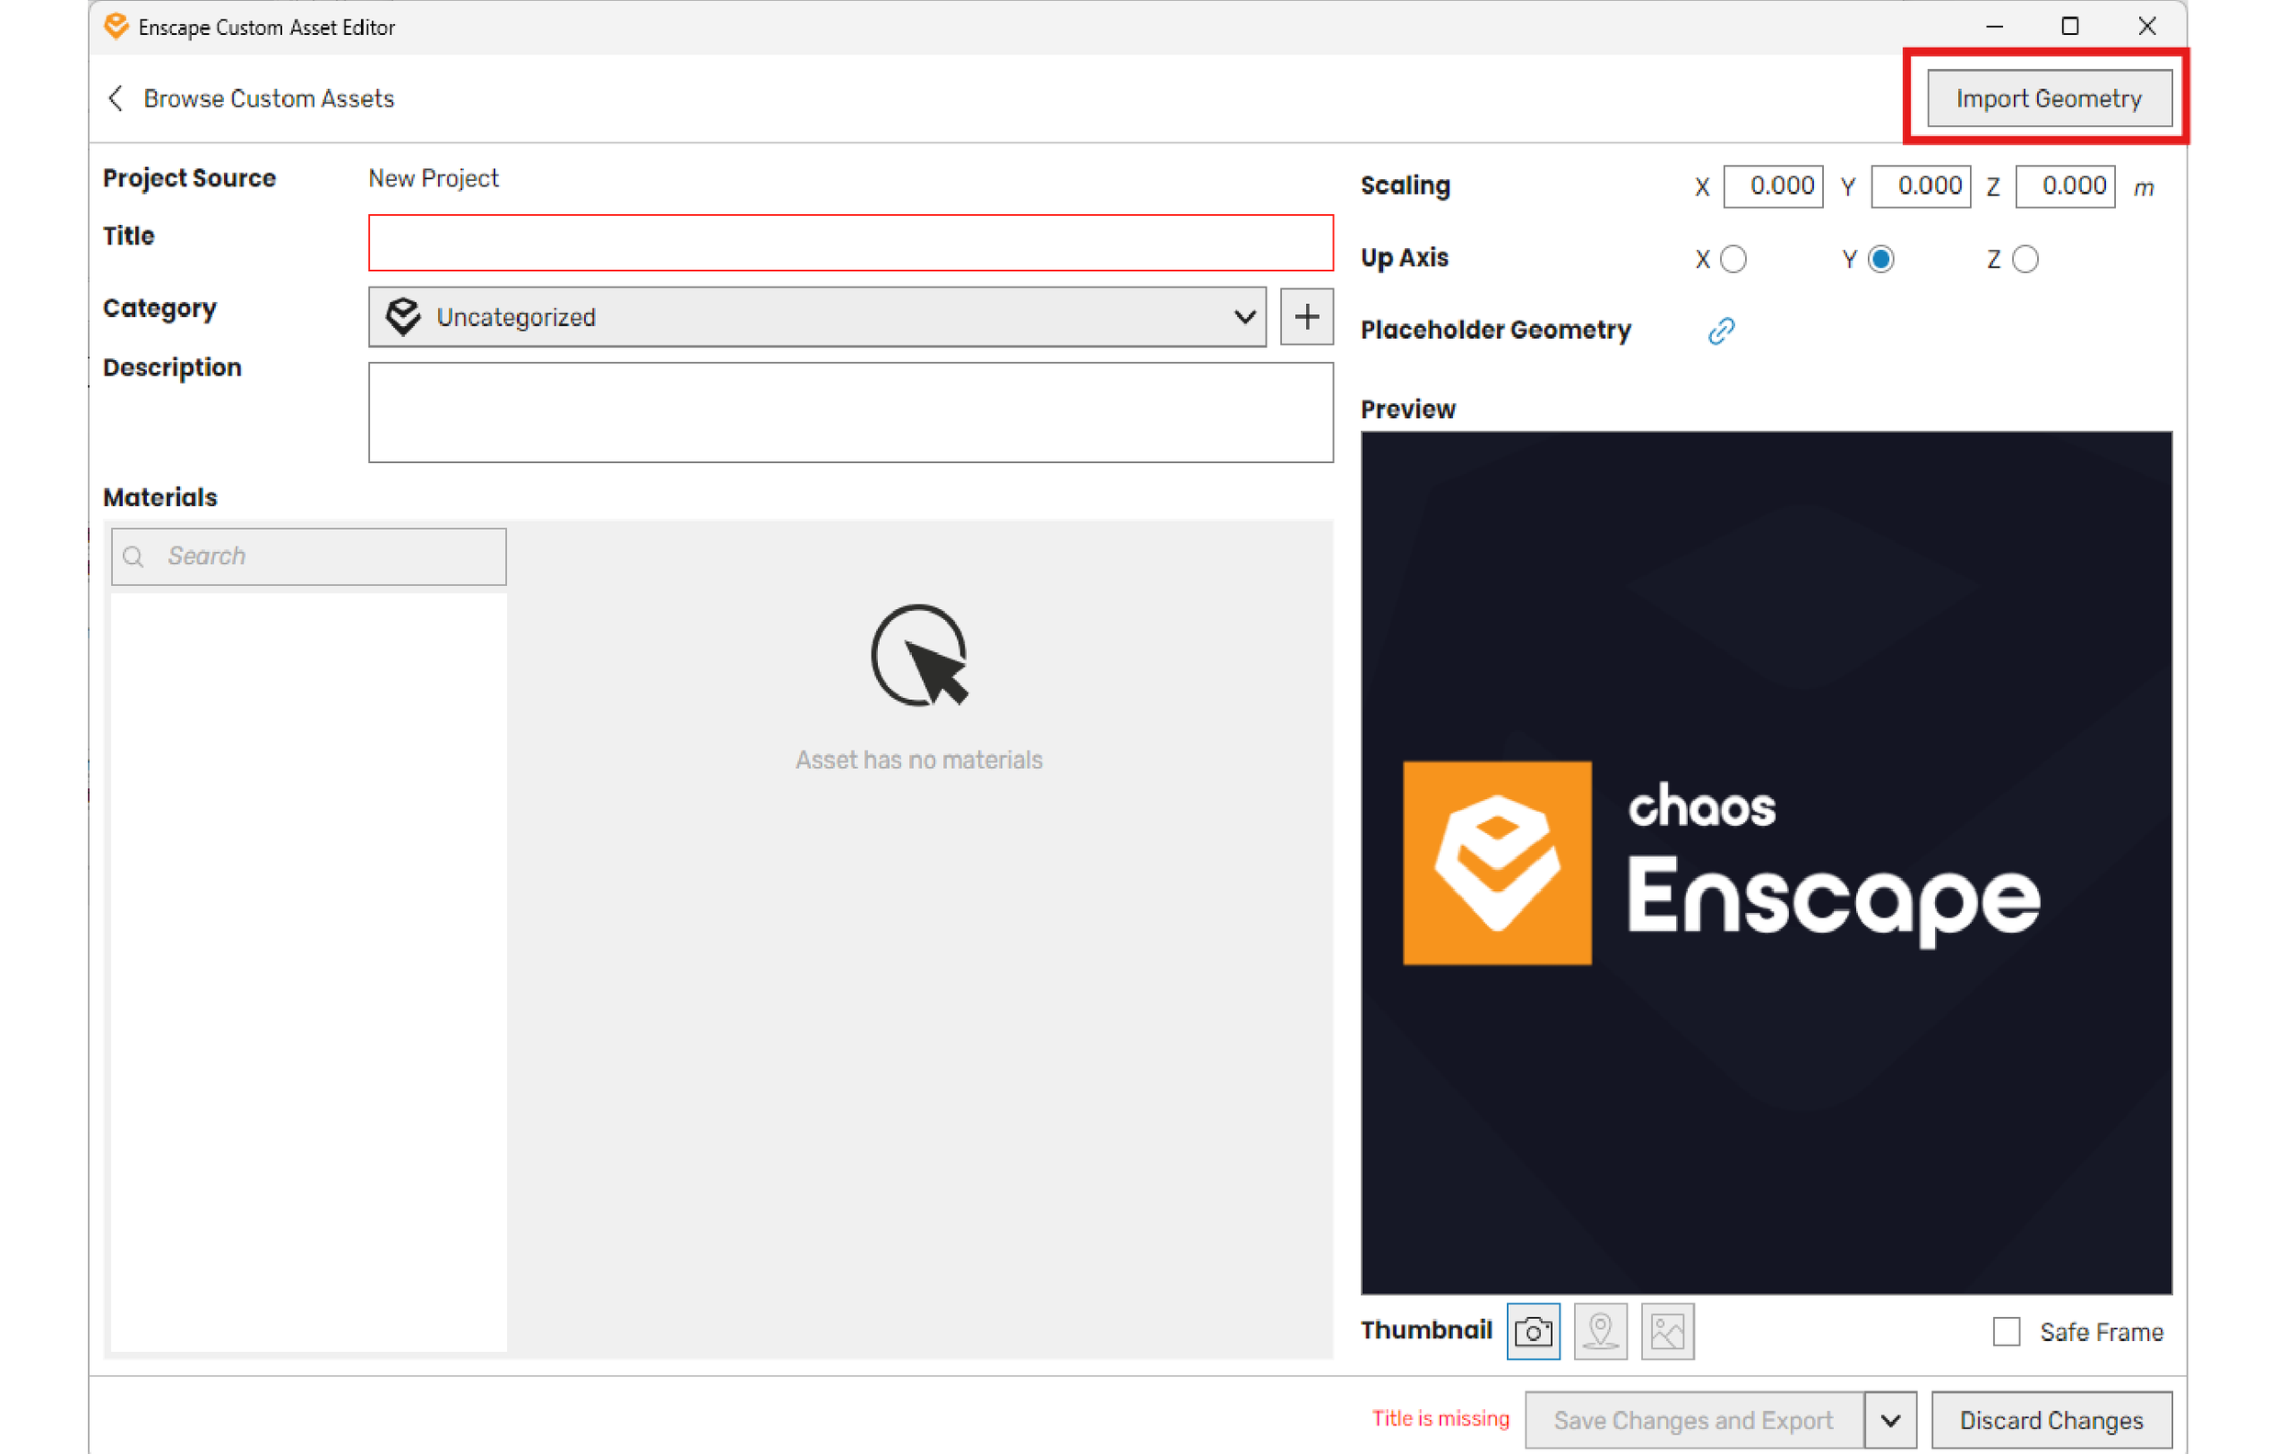Click into the Title text field
The image size is (2296, 1454).
(850, 243)
